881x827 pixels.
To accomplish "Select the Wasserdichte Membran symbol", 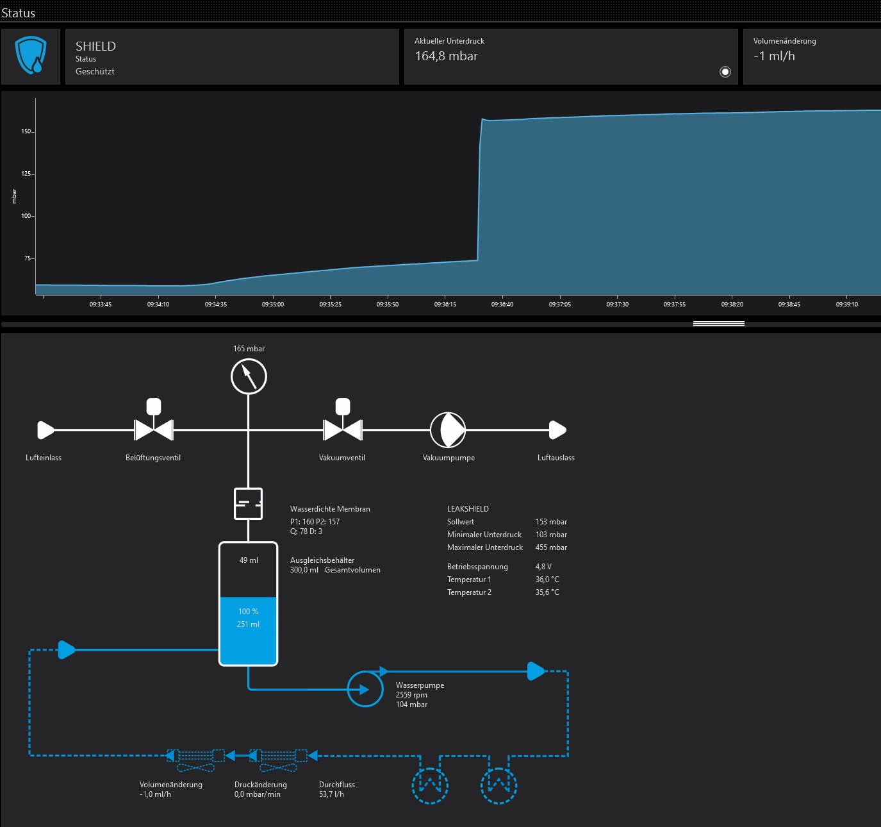I will tap(249, 504).
